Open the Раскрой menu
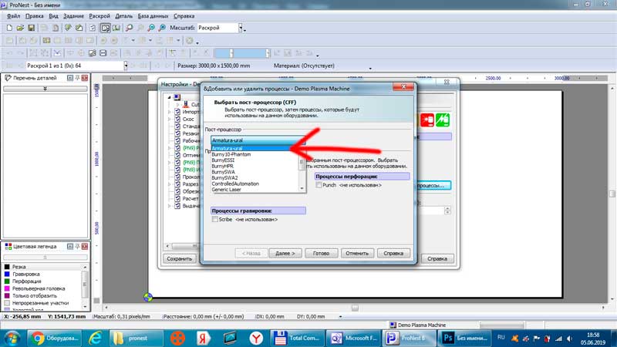This screenshot has height=347, width=617. pos(99,16)
